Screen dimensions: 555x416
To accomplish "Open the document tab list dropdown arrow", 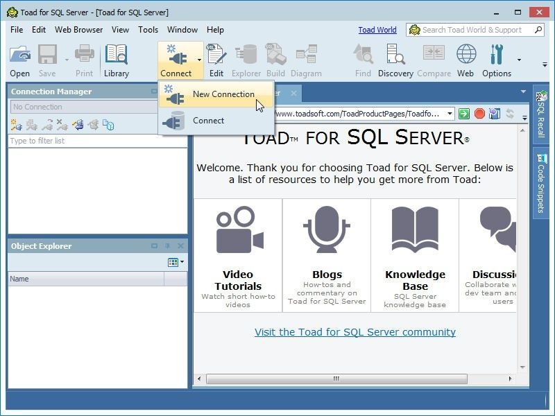I will point(523,92).
